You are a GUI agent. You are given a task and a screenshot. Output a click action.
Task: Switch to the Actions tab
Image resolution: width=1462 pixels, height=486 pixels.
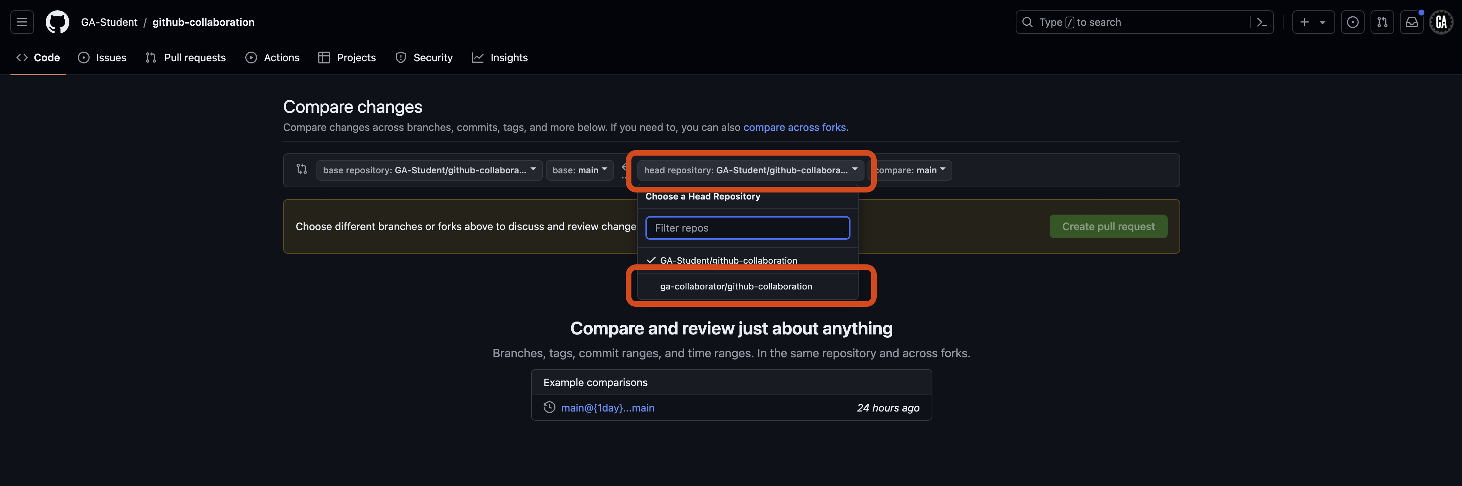273,57
